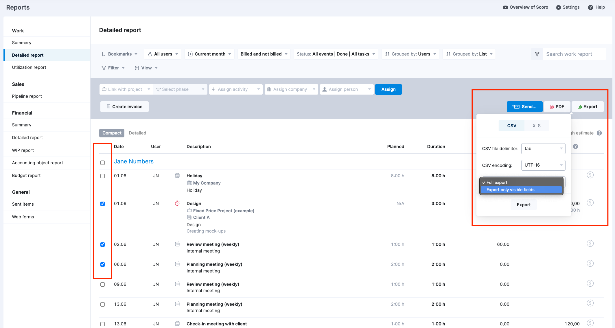This screenshot has height=328, width=615.
Task: Switch to the Detailed view tab
Action: coord(137,133)
